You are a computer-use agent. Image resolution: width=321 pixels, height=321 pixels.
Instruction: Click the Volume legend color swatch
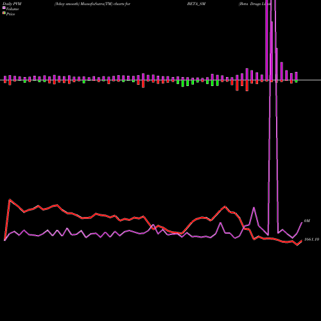(x=4, y=8)
